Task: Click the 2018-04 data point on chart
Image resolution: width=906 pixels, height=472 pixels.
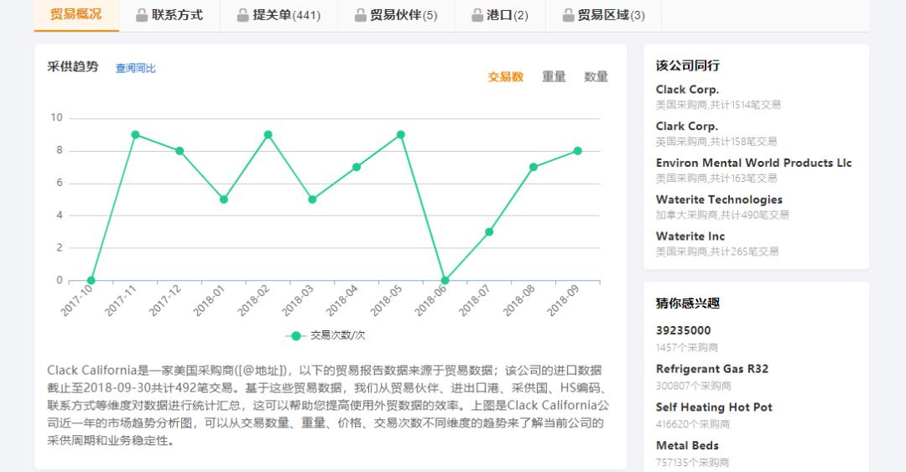Action: tap(357, 167)
